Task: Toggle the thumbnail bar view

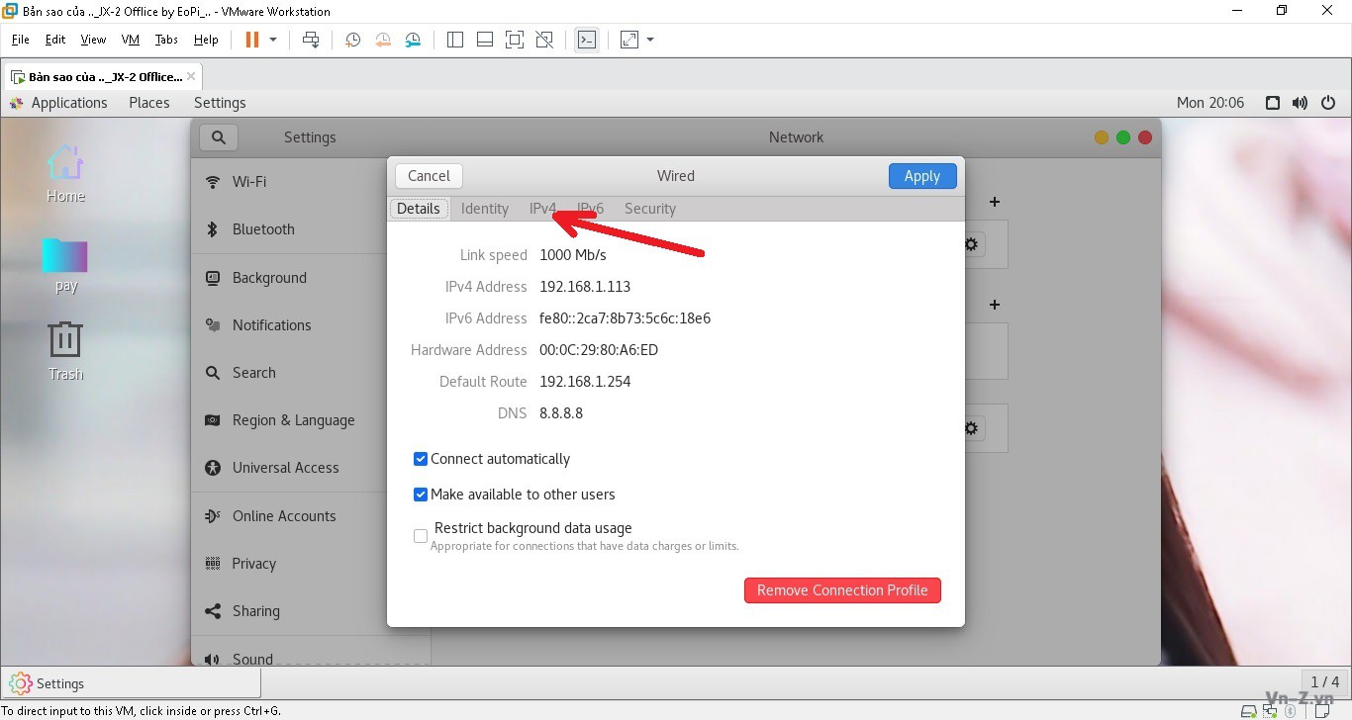Action: 485,40
